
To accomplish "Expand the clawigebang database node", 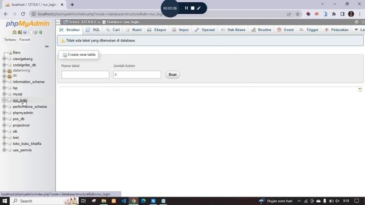I will [4, 59].
